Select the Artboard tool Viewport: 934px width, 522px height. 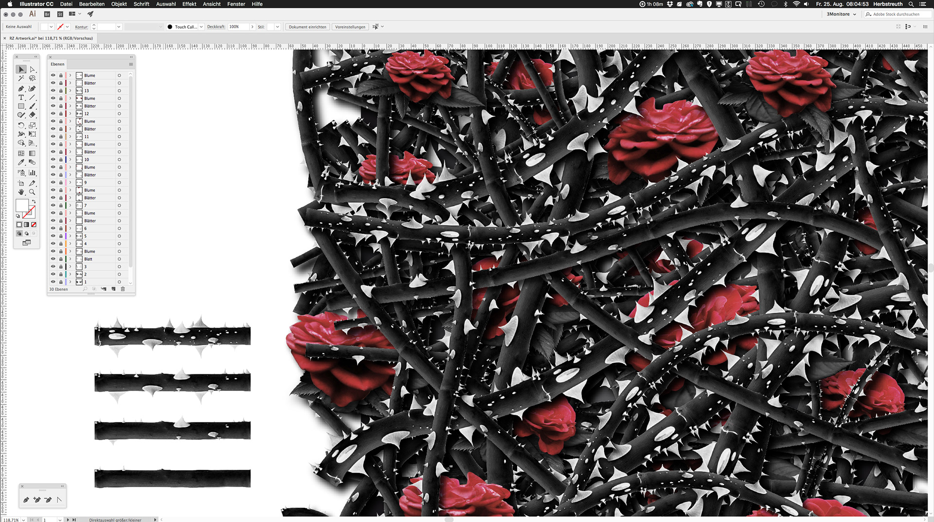tap(21, 184)
